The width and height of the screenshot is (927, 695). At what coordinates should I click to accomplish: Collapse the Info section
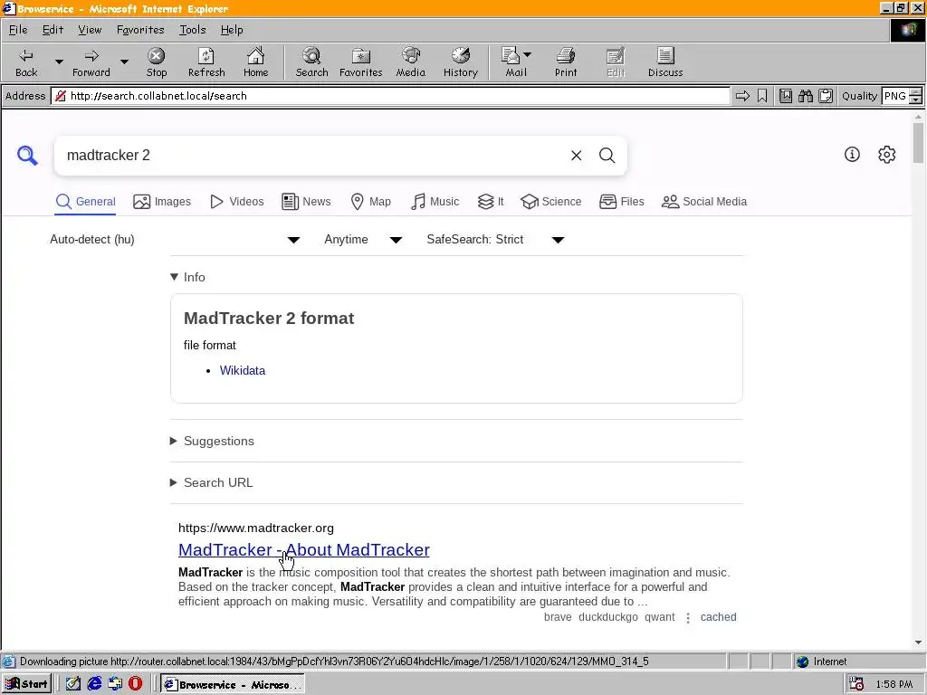[x=187, y=277]
